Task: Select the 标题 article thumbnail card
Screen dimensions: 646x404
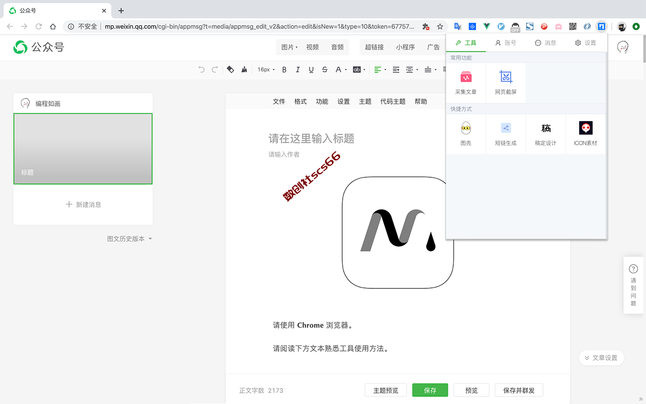Action: 83,148
